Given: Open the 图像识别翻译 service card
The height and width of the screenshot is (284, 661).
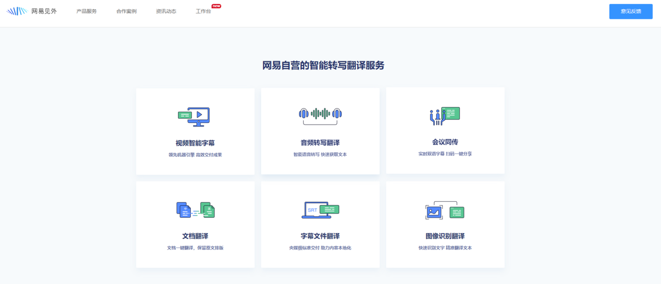Looking at the screenshot, I should click(445, 224).
